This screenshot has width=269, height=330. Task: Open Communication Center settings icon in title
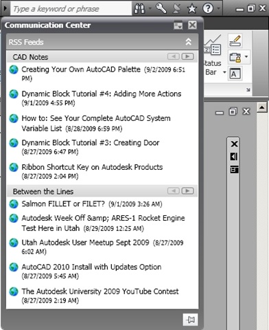point(178,25)
